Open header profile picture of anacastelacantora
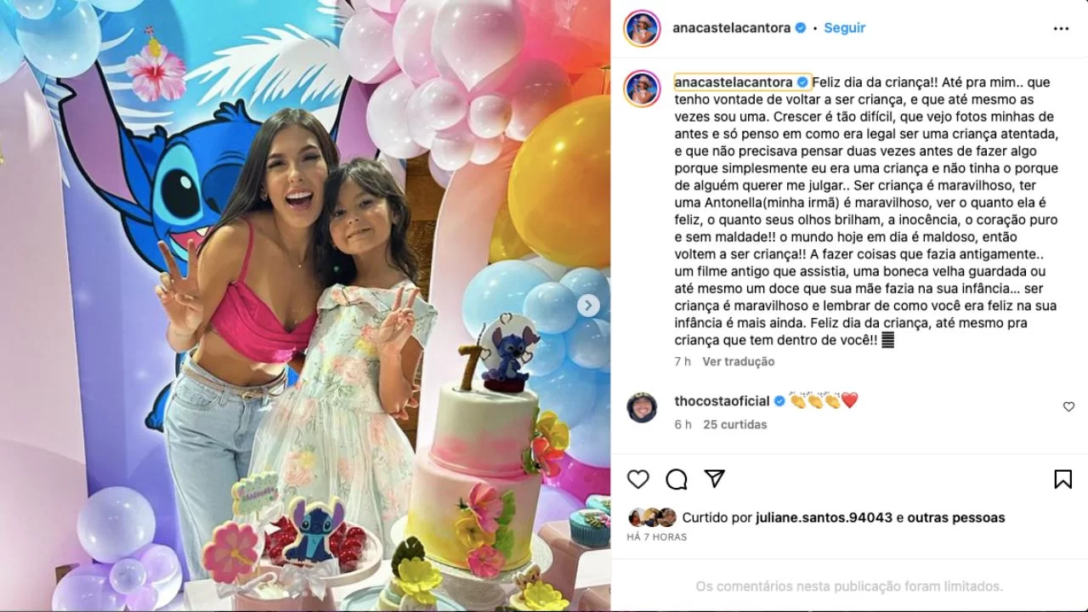 pyautogui.click(x=642, y=28)
